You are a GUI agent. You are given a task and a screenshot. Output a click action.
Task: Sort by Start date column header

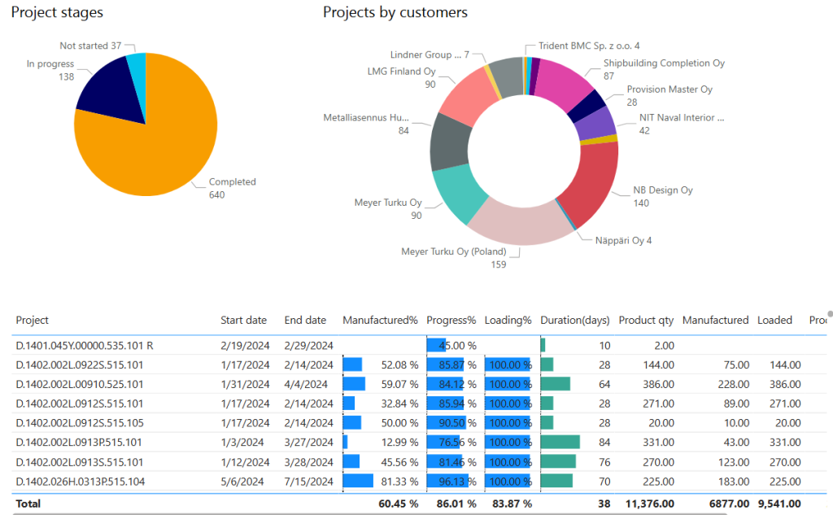coord(243,320)
